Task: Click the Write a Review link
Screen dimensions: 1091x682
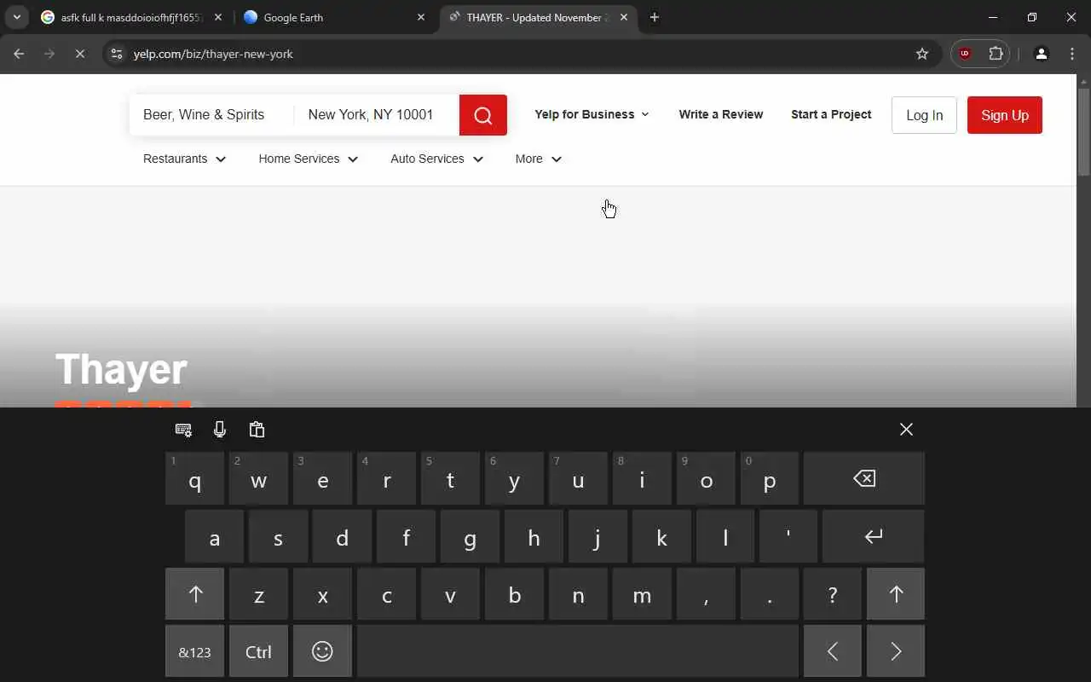Action: tap(721, 114)
